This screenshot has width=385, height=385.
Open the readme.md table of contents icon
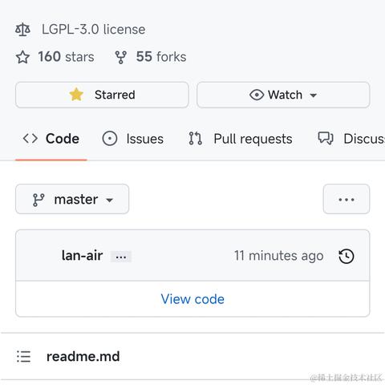click(x=23, y=356)
